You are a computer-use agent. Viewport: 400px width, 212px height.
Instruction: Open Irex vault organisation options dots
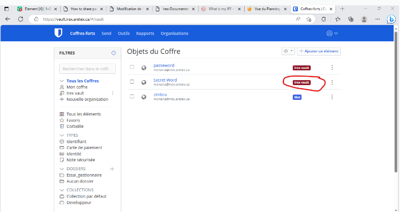click(x=112, y=93)
